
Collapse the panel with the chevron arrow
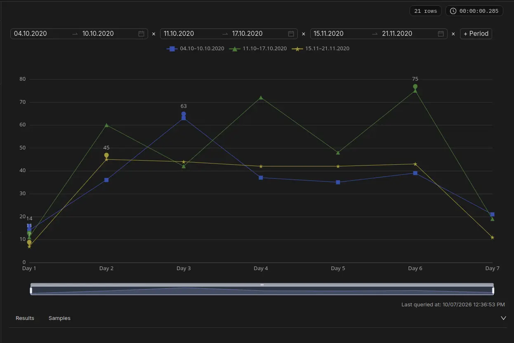[503, 318]
